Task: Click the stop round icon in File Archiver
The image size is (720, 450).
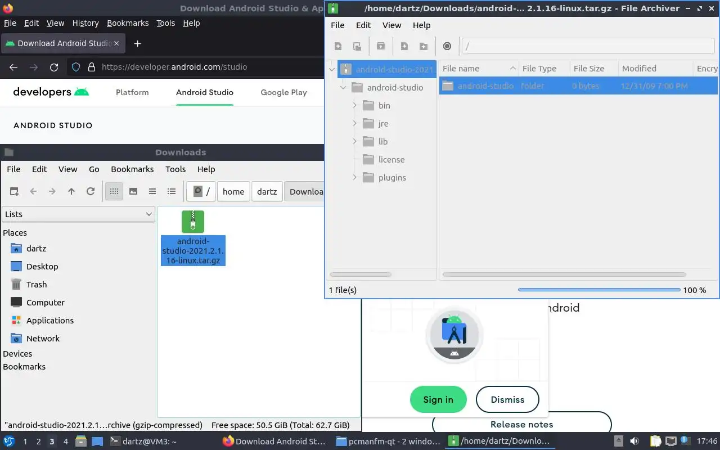Action: tap(447, 46)
